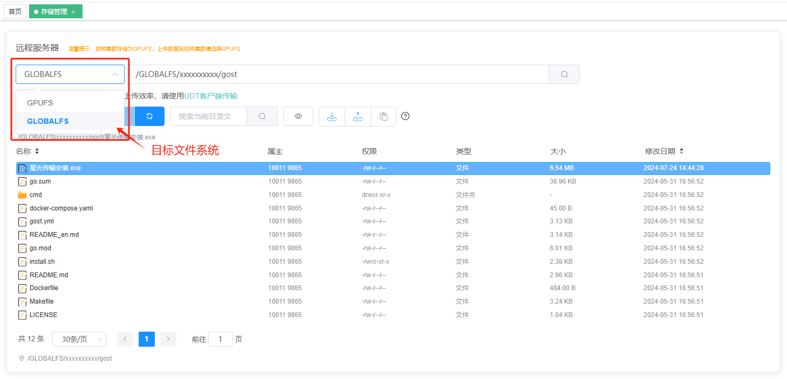The image size is (787, 379).
Task: Click the 前往 page number field
Action: click(221, 339)
